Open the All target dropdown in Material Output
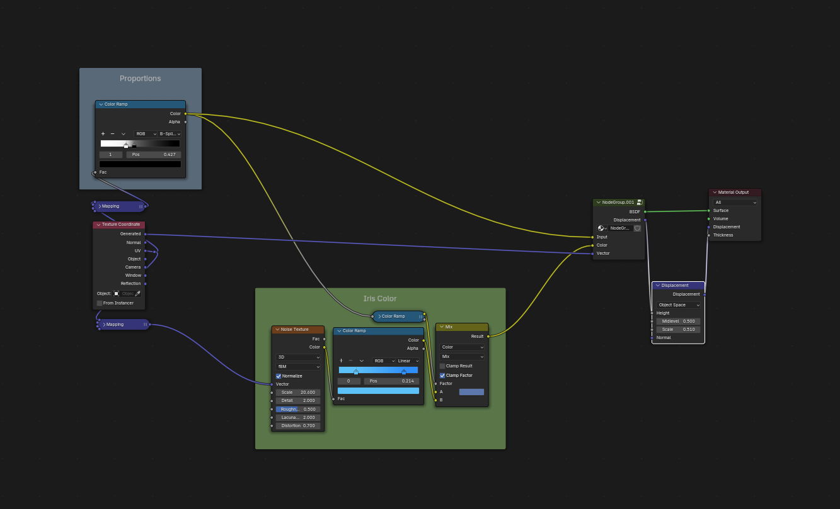Viewport: 840px width, 509px height. [734, 202]
